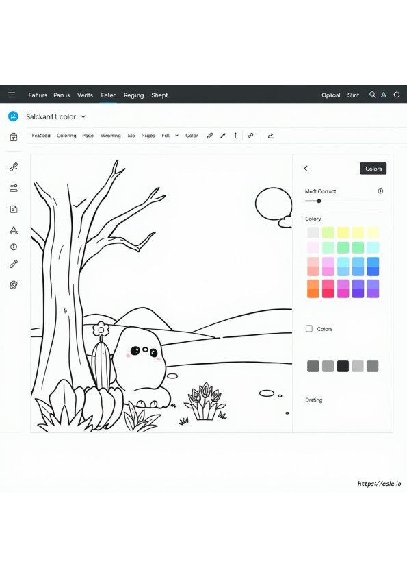
Task: Select the brush tool in left sidebar
Action: tap(14, 167)
